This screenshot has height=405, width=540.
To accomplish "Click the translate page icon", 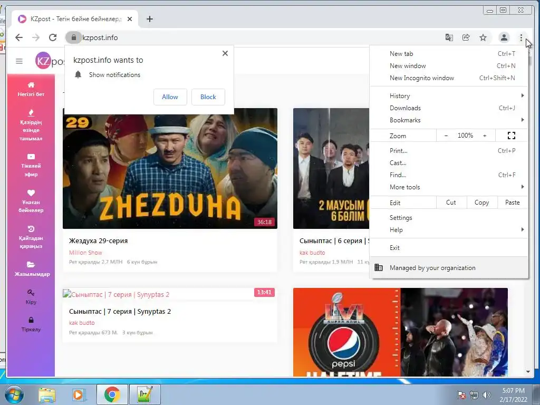I will pos(449,37).
